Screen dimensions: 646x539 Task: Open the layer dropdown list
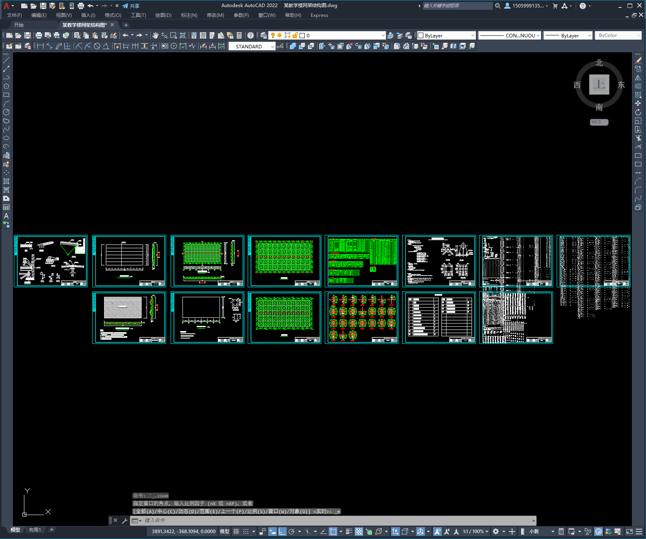pyautogui.click(x=383, y=35)
